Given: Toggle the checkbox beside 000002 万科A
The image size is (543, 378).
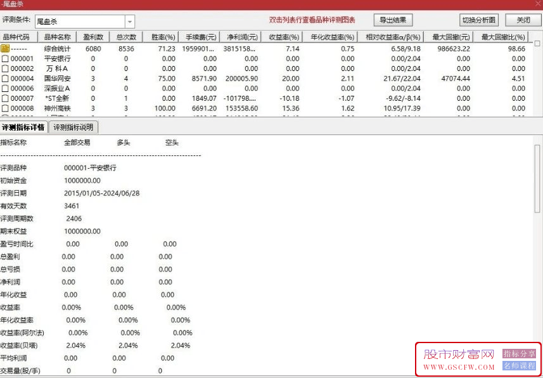Looking at the screenshot, I should (x=5, y=68).
